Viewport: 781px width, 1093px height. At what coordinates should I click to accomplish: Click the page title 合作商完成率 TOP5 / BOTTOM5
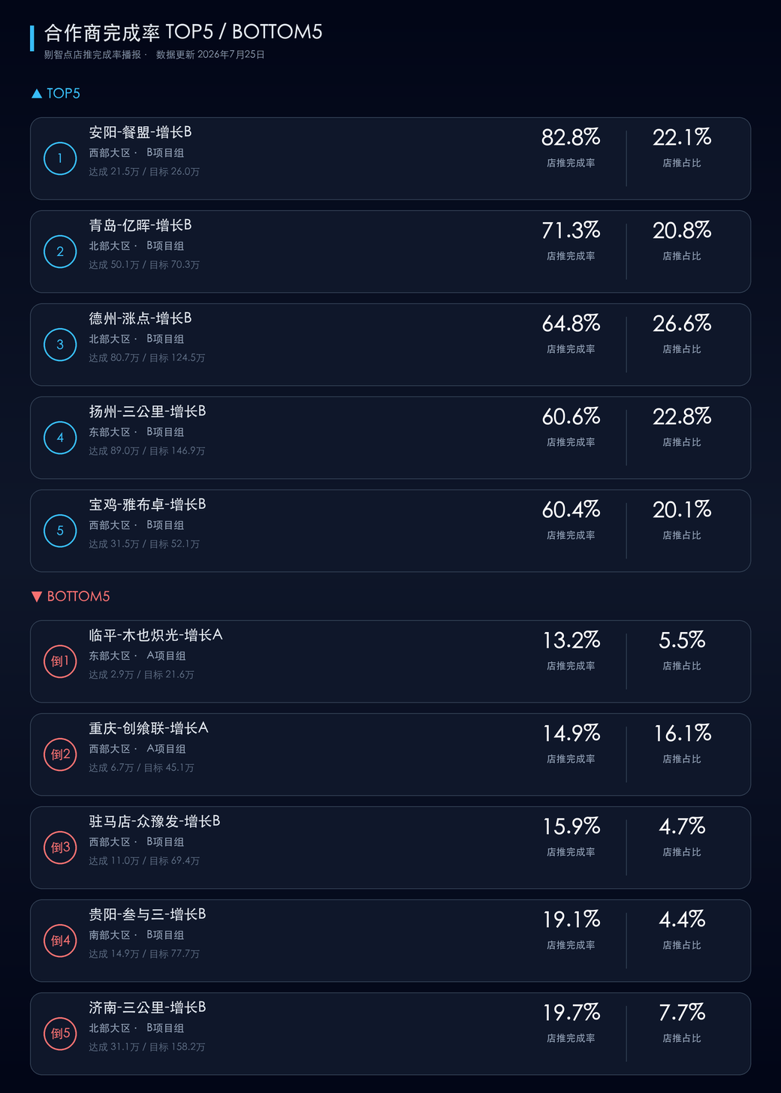(183, 32)
